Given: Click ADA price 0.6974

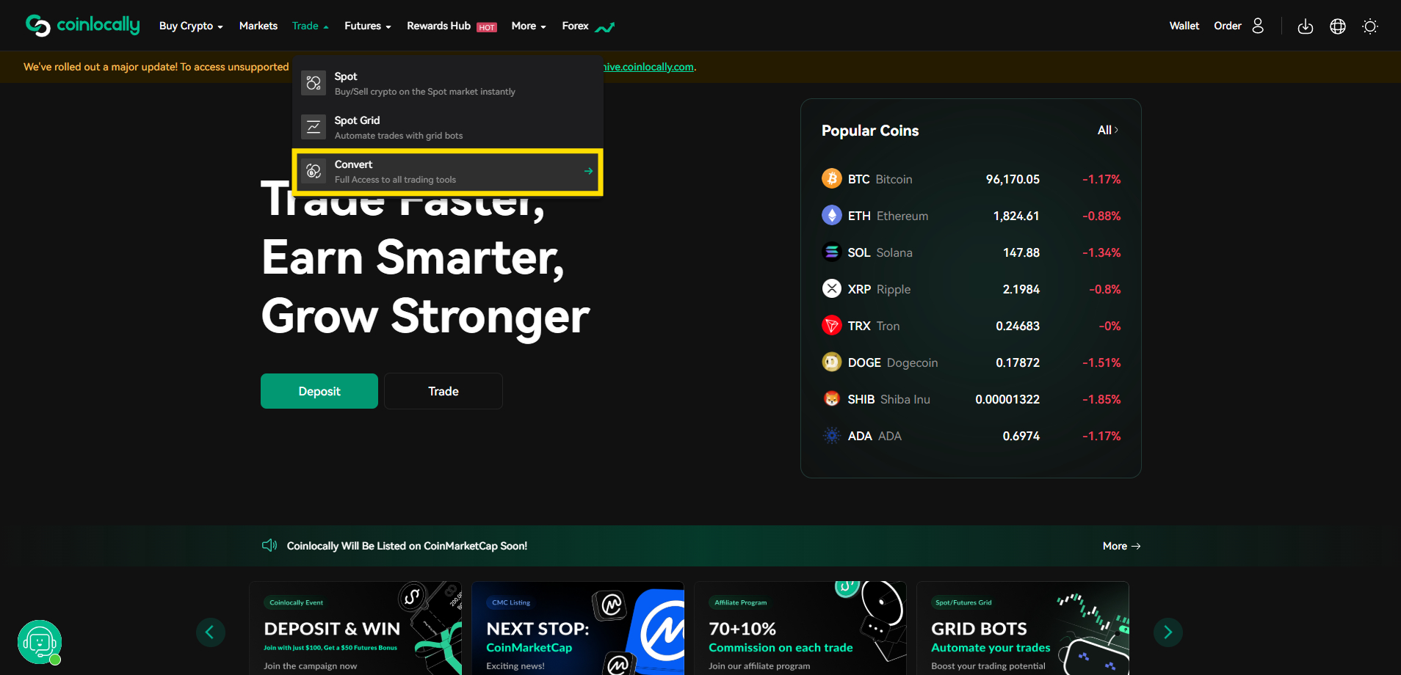Looking at the screenshot, I should [x=1021, y=436].
